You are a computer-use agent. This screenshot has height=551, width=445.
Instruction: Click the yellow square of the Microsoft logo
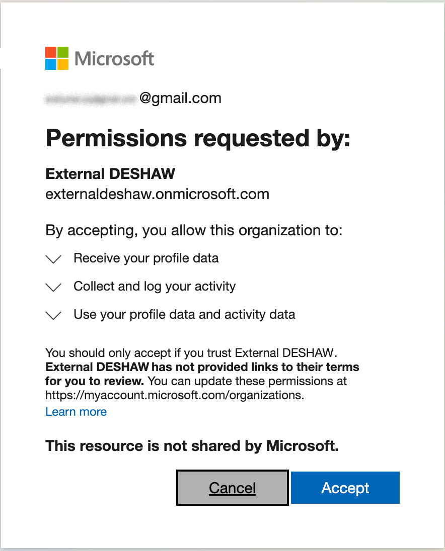[62, 64]
